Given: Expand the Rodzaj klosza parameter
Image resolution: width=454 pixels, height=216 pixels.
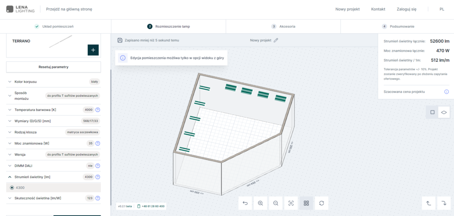Looking at the screenshot, I should (10, 132).
